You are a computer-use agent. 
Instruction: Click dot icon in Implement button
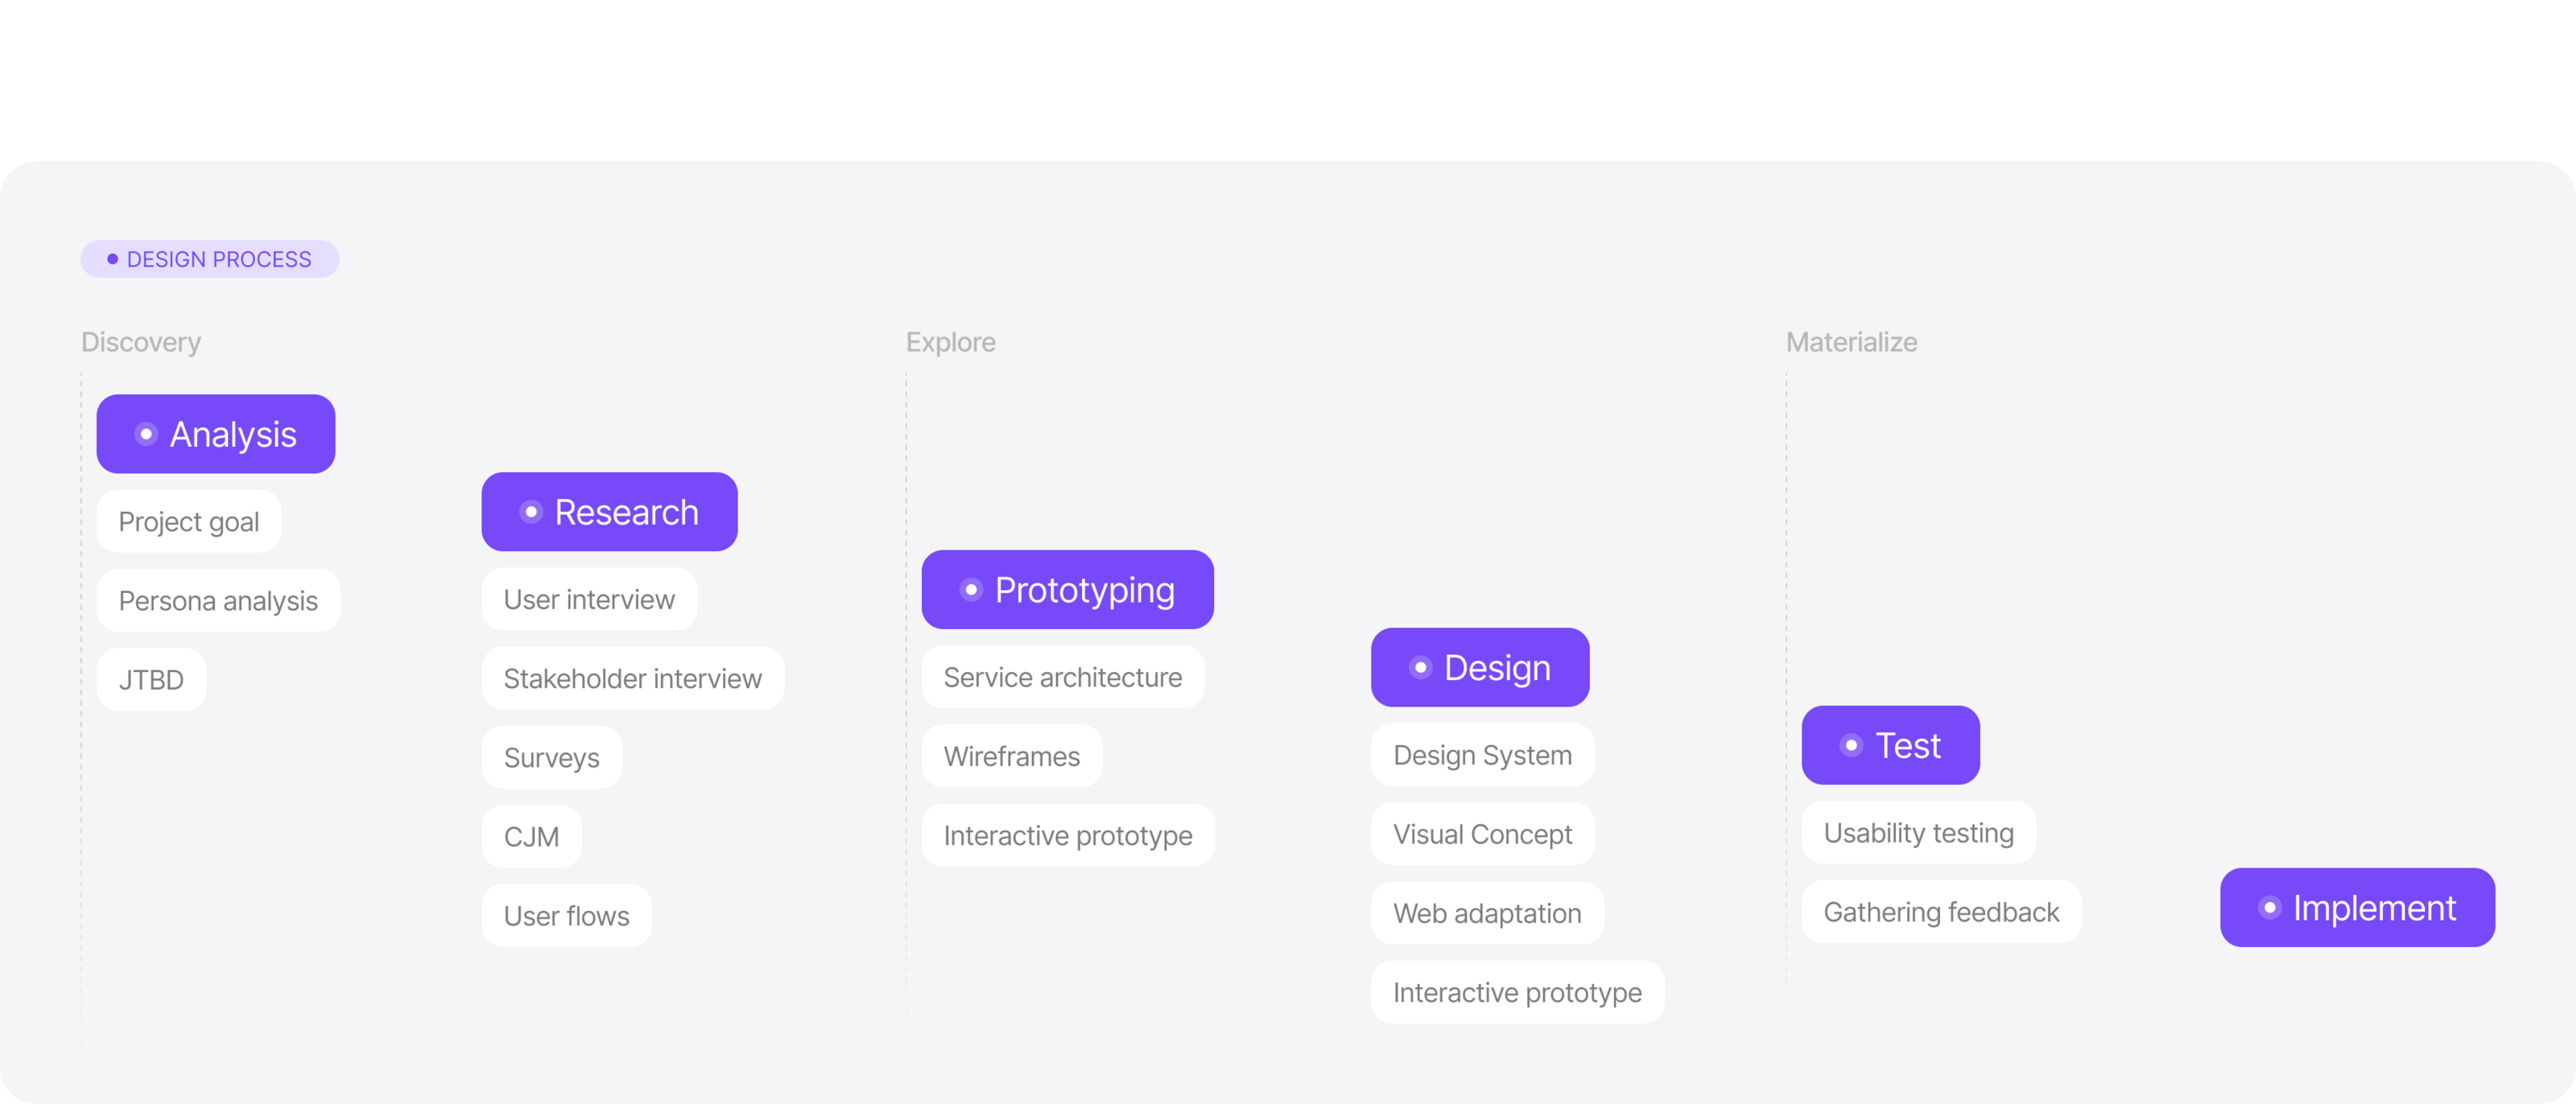(2269, 908)
